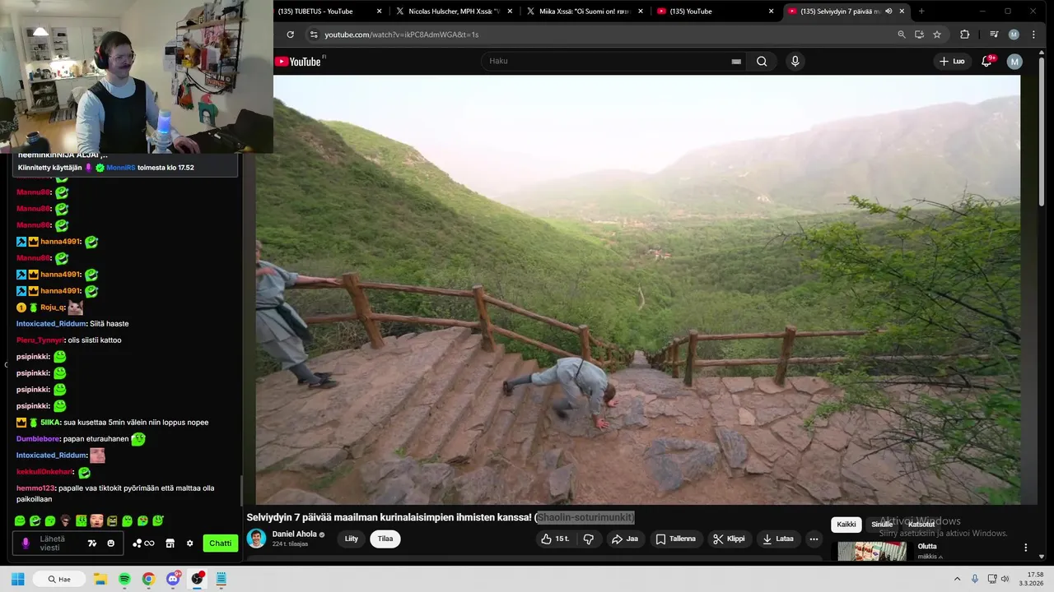
Task: Click the Lähetä viesti chat input field
Action: point(68,543)
